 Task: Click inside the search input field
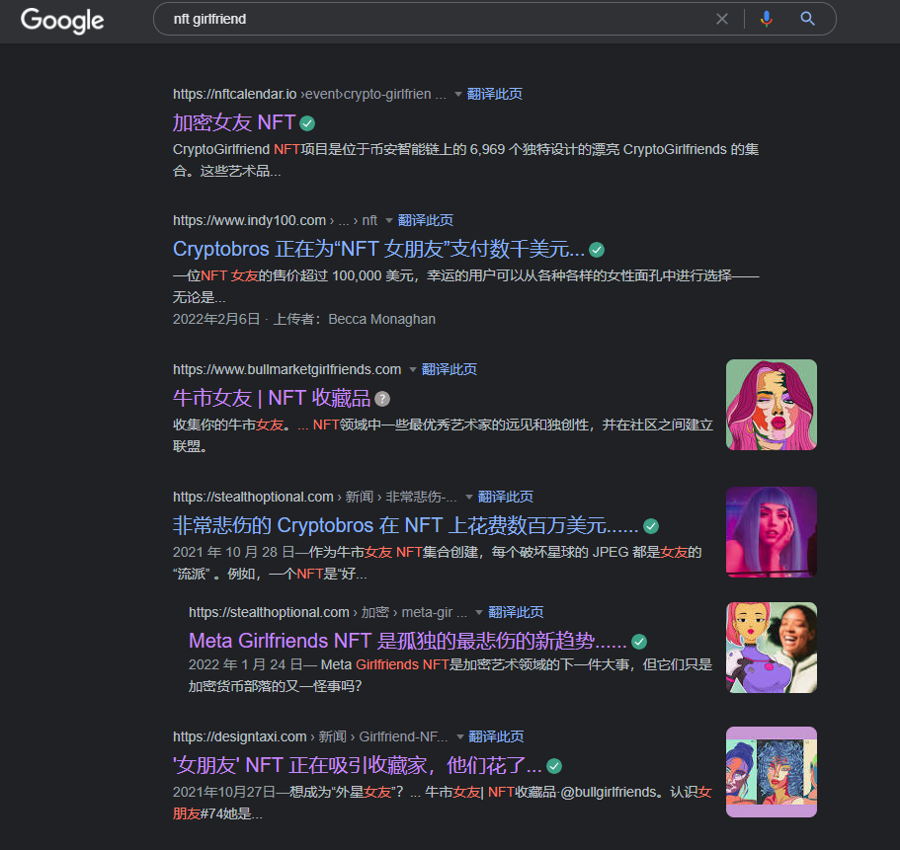pos(395,19)
